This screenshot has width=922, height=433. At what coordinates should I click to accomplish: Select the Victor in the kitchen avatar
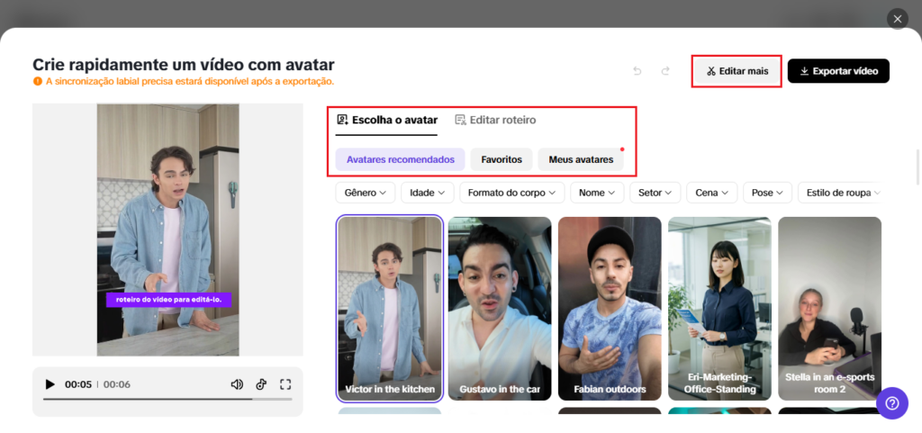[390, 309]
